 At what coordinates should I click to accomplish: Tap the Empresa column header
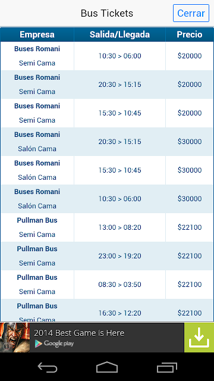click(x=37, y=35)
